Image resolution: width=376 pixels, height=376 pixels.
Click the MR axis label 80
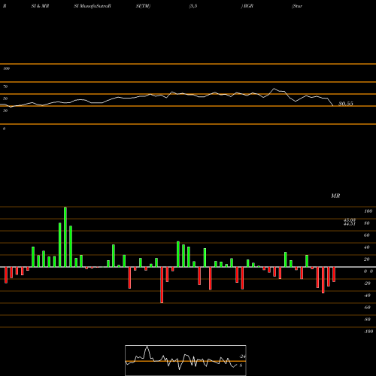pos(366,223)
